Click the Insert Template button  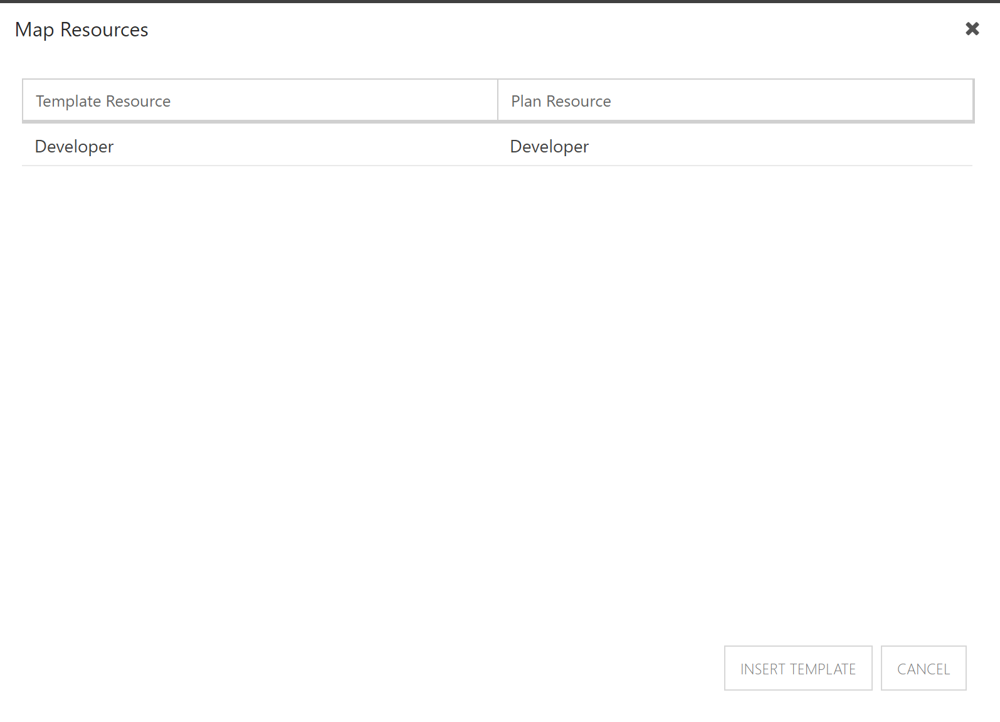click(798, 668)
